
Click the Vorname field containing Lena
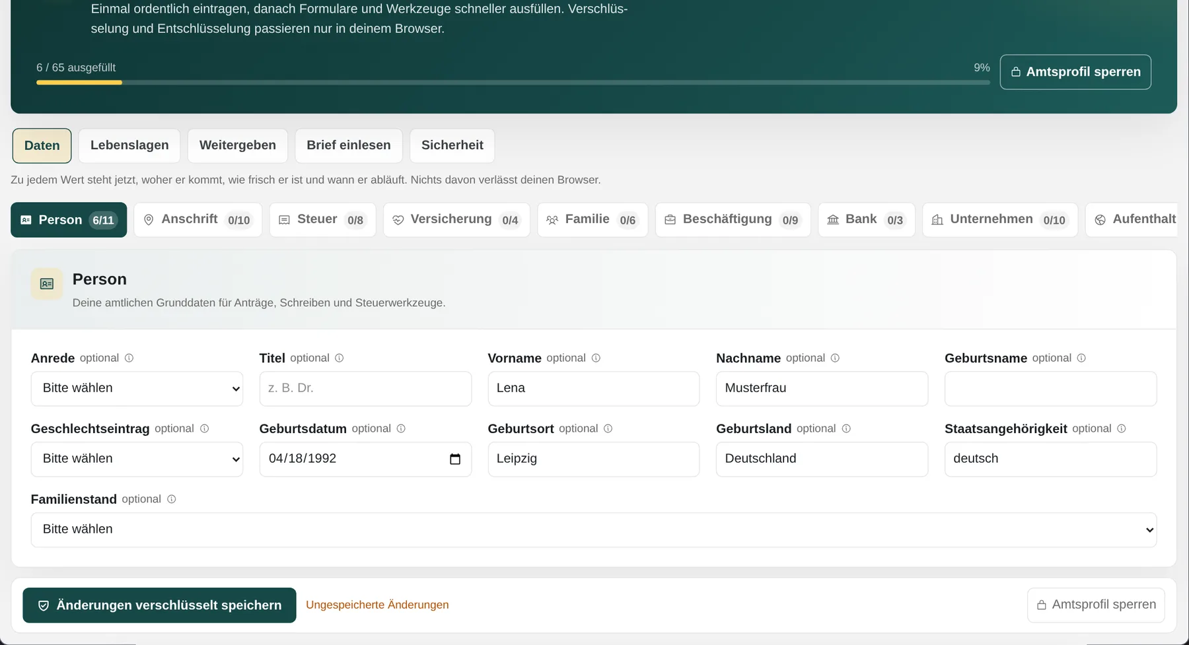pos(594,388)
